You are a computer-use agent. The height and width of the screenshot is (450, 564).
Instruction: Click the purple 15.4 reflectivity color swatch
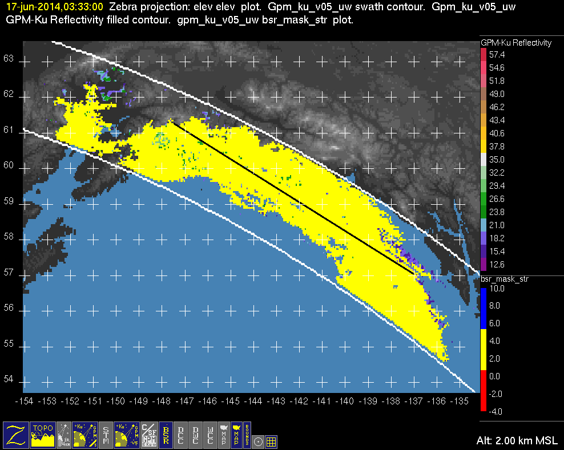coord(484,252)
